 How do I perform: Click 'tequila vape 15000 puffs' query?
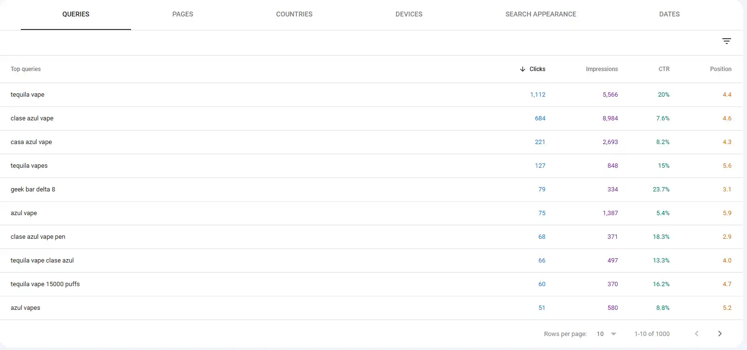tap(45, 284)
